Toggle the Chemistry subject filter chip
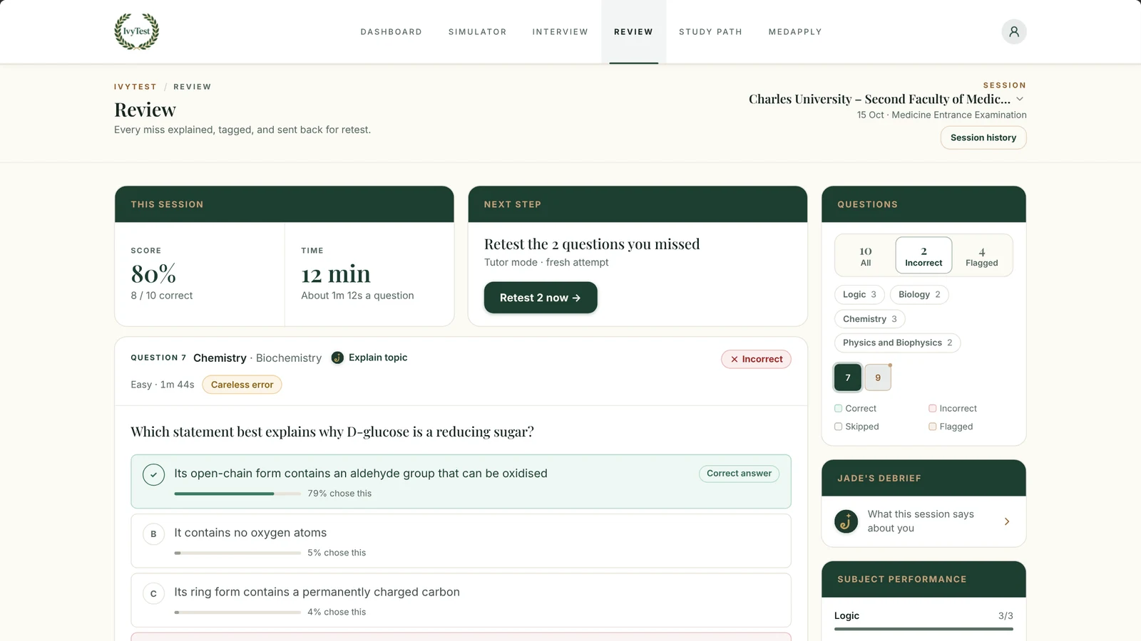The width and height of the screenshot is (1141, 641). point(870,319)
